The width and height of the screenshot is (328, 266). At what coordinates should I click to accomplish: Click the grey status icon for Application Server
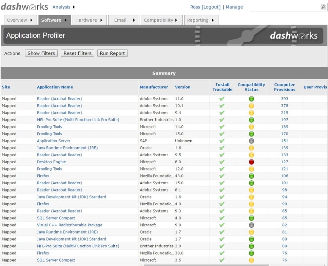pos(251,141)
